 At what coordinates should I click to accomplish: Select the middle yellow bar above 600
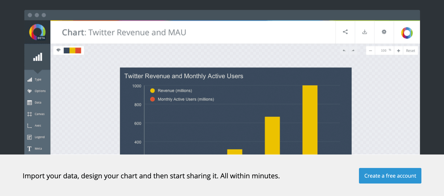point(272,136)
